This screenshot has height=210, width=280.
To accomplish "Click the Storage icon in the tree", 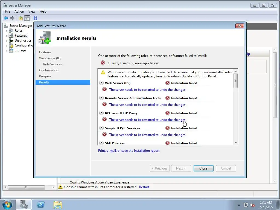I will click(11, 50).
